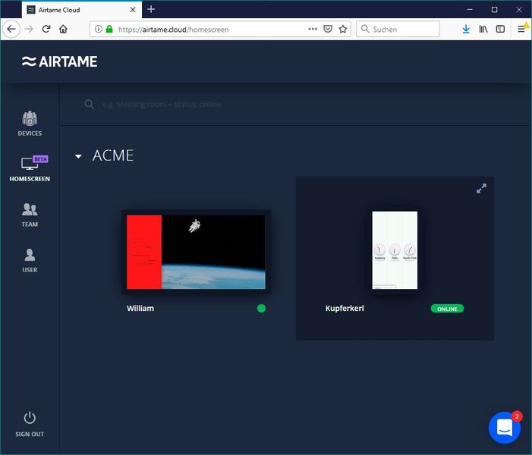The width and height of the screenshot is (532, 455).
Task: Maximize the browser window
Action: [494, 10]
